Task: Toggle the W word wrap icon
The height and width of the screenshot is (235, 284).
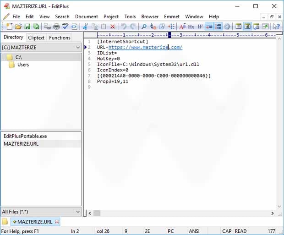Action: coord(200,27)
